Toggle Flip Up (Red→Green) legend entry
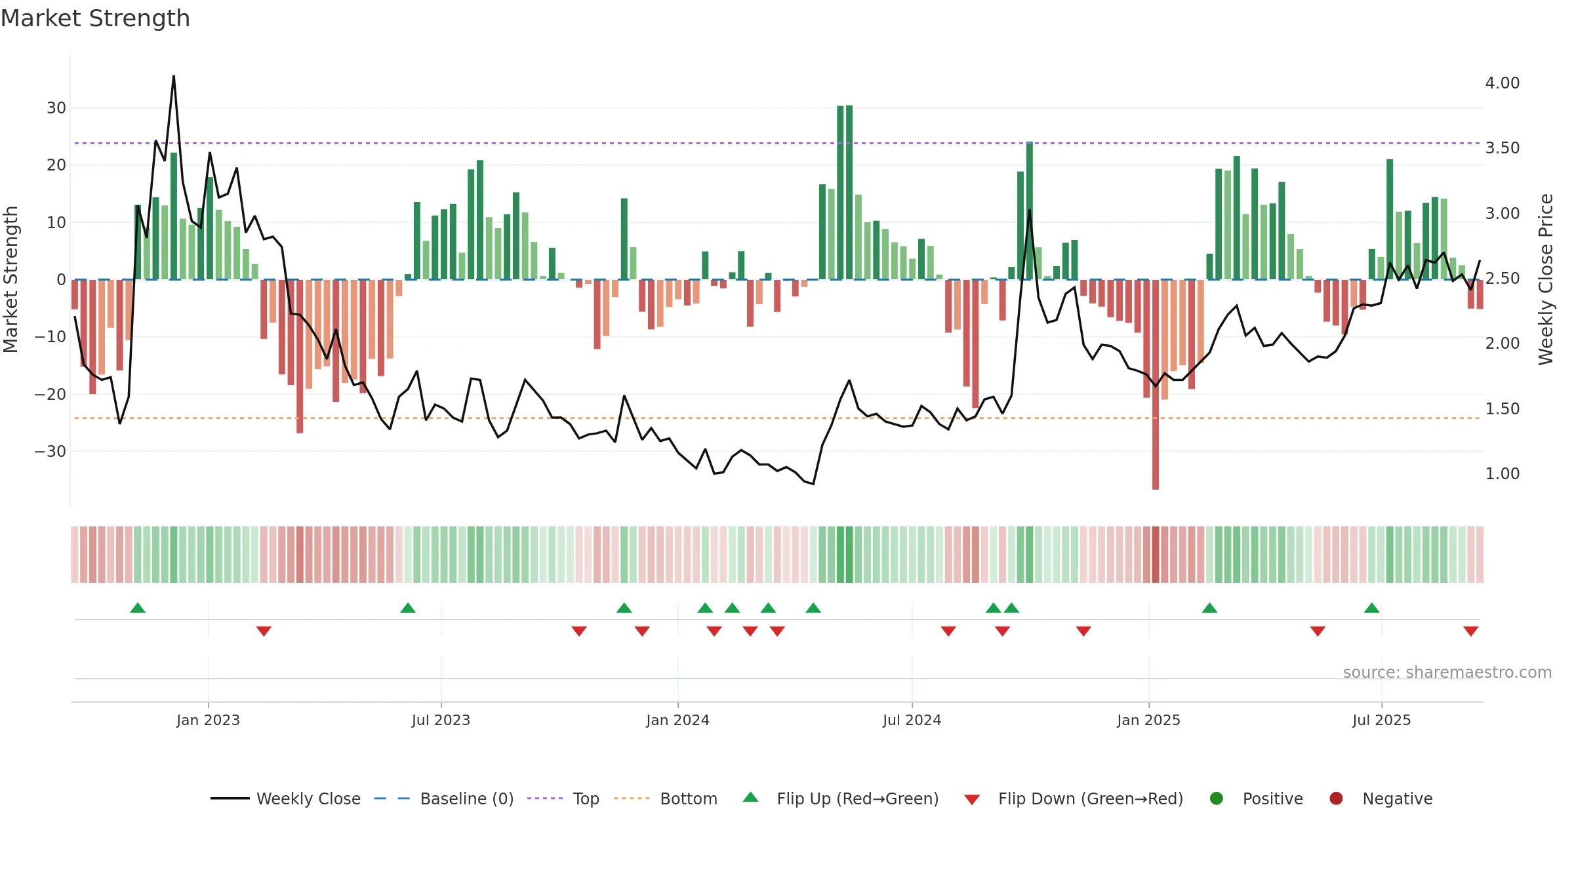This screenshot has width=1574, height=885. 841,798
